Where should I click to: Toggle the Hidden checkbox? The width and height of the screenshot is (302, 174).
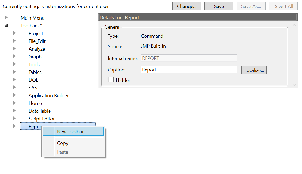coord(111,80)
